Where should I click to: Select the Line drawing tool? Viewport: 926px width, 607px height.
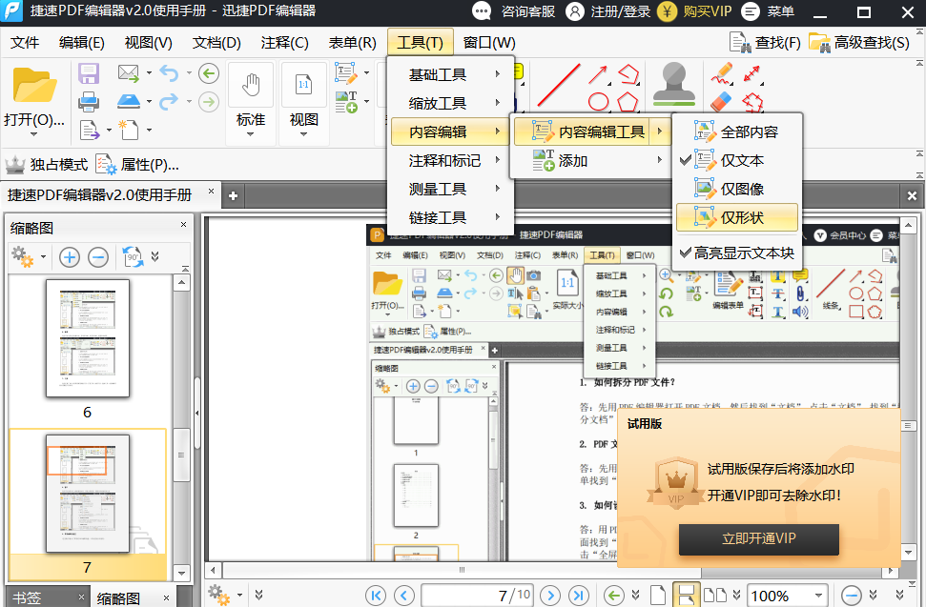[x=559, y=86]
